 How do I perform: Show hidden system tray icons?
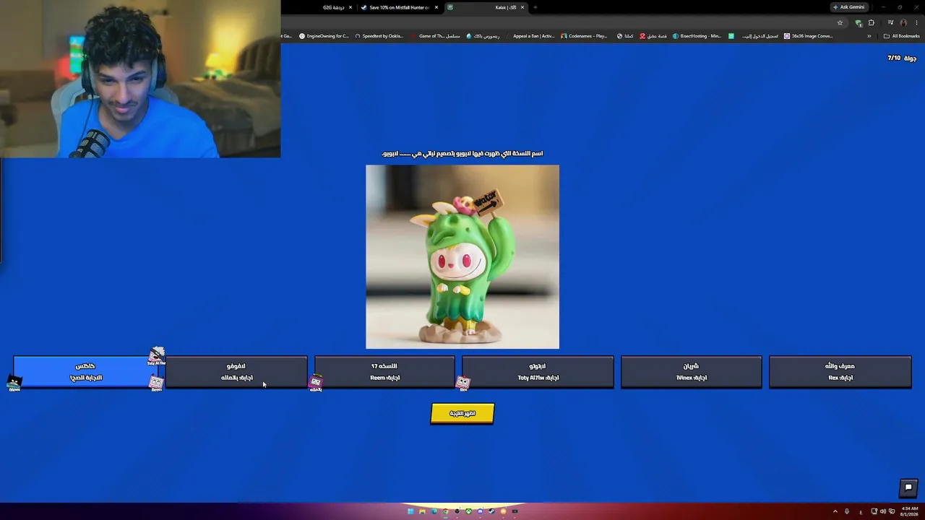pos(835,511)
